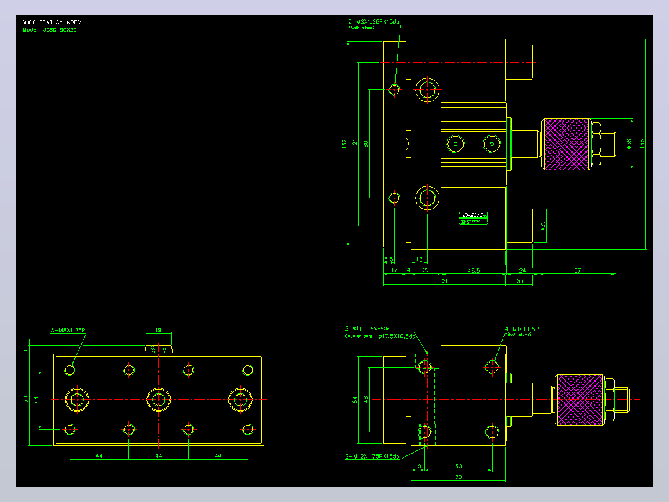
Task: Select the "91" body length dimension
Action: click(x=444, y=281)
